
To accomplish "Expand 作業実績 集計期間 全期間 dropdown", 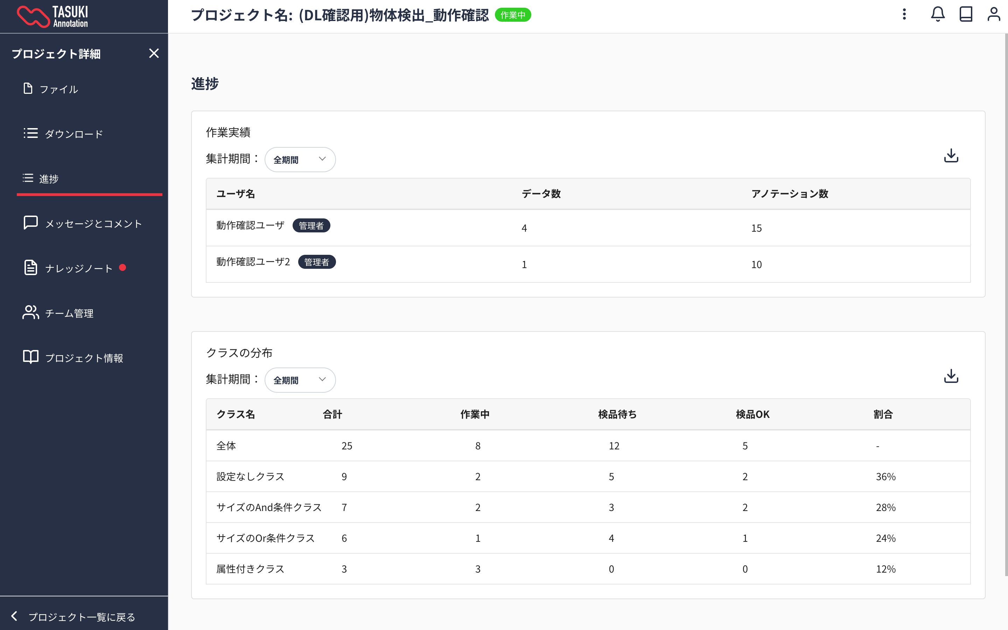I will point(300,160).
